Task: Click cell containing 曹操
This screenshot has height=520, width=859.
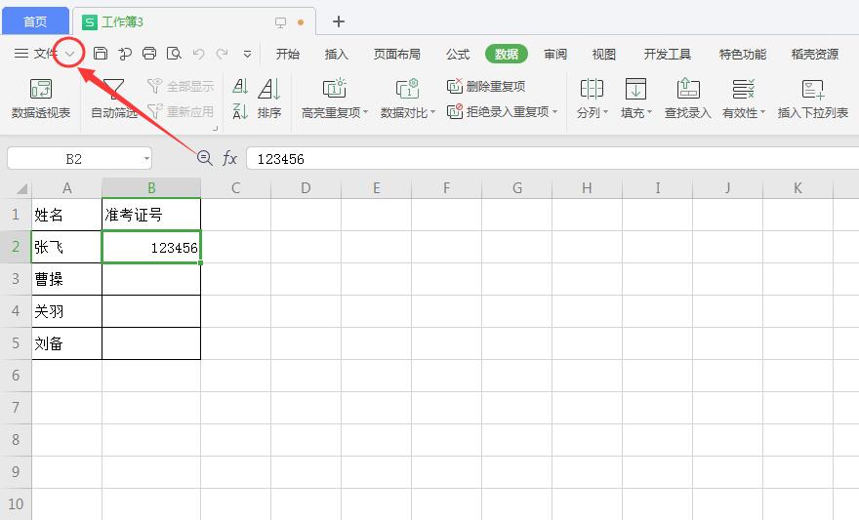Action: point(66,279)
